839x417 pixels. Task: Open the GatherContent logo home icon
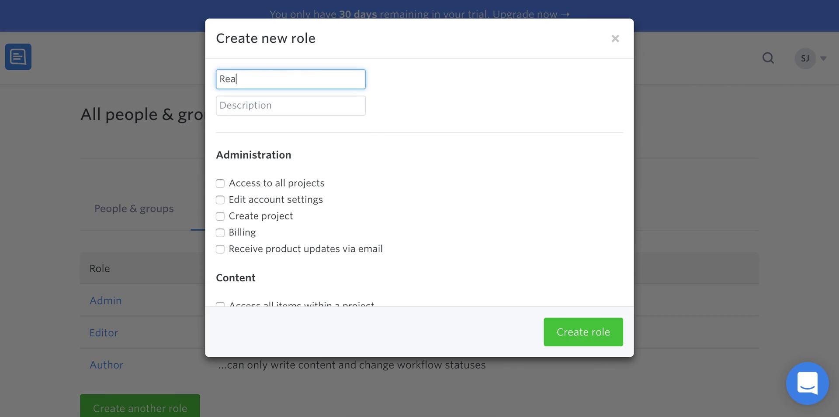(18, 57)
